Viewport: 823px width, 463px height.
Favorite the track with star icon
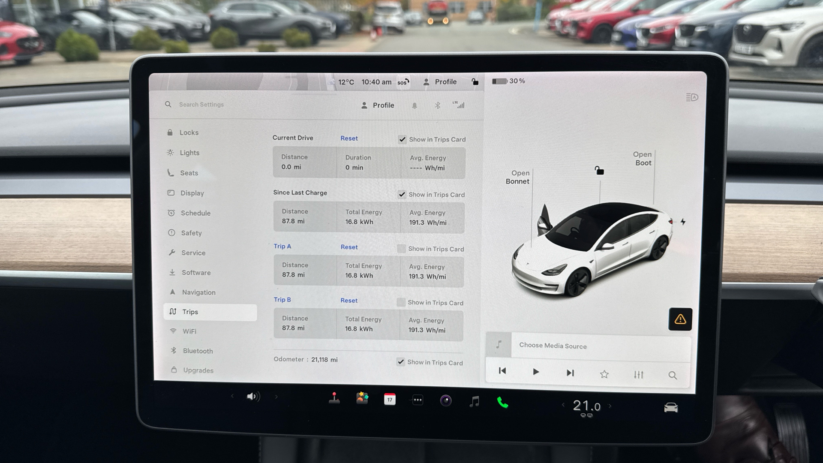click(604, 374)
